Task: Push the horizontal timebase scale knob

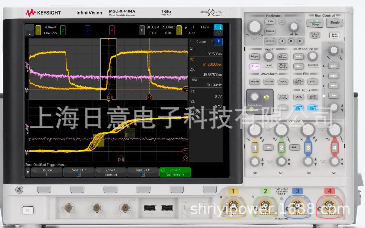Action: point(255,27)
